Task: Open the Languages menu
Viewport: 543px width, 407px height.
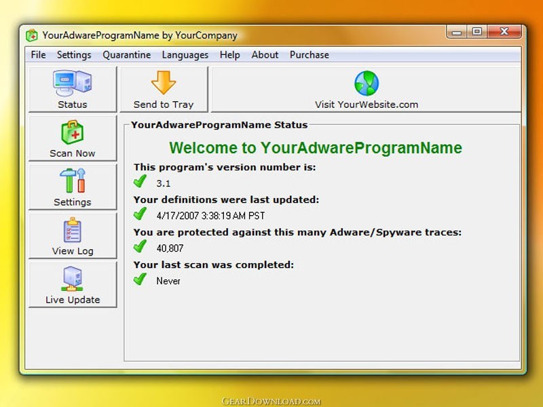Action: coord(185,55)
